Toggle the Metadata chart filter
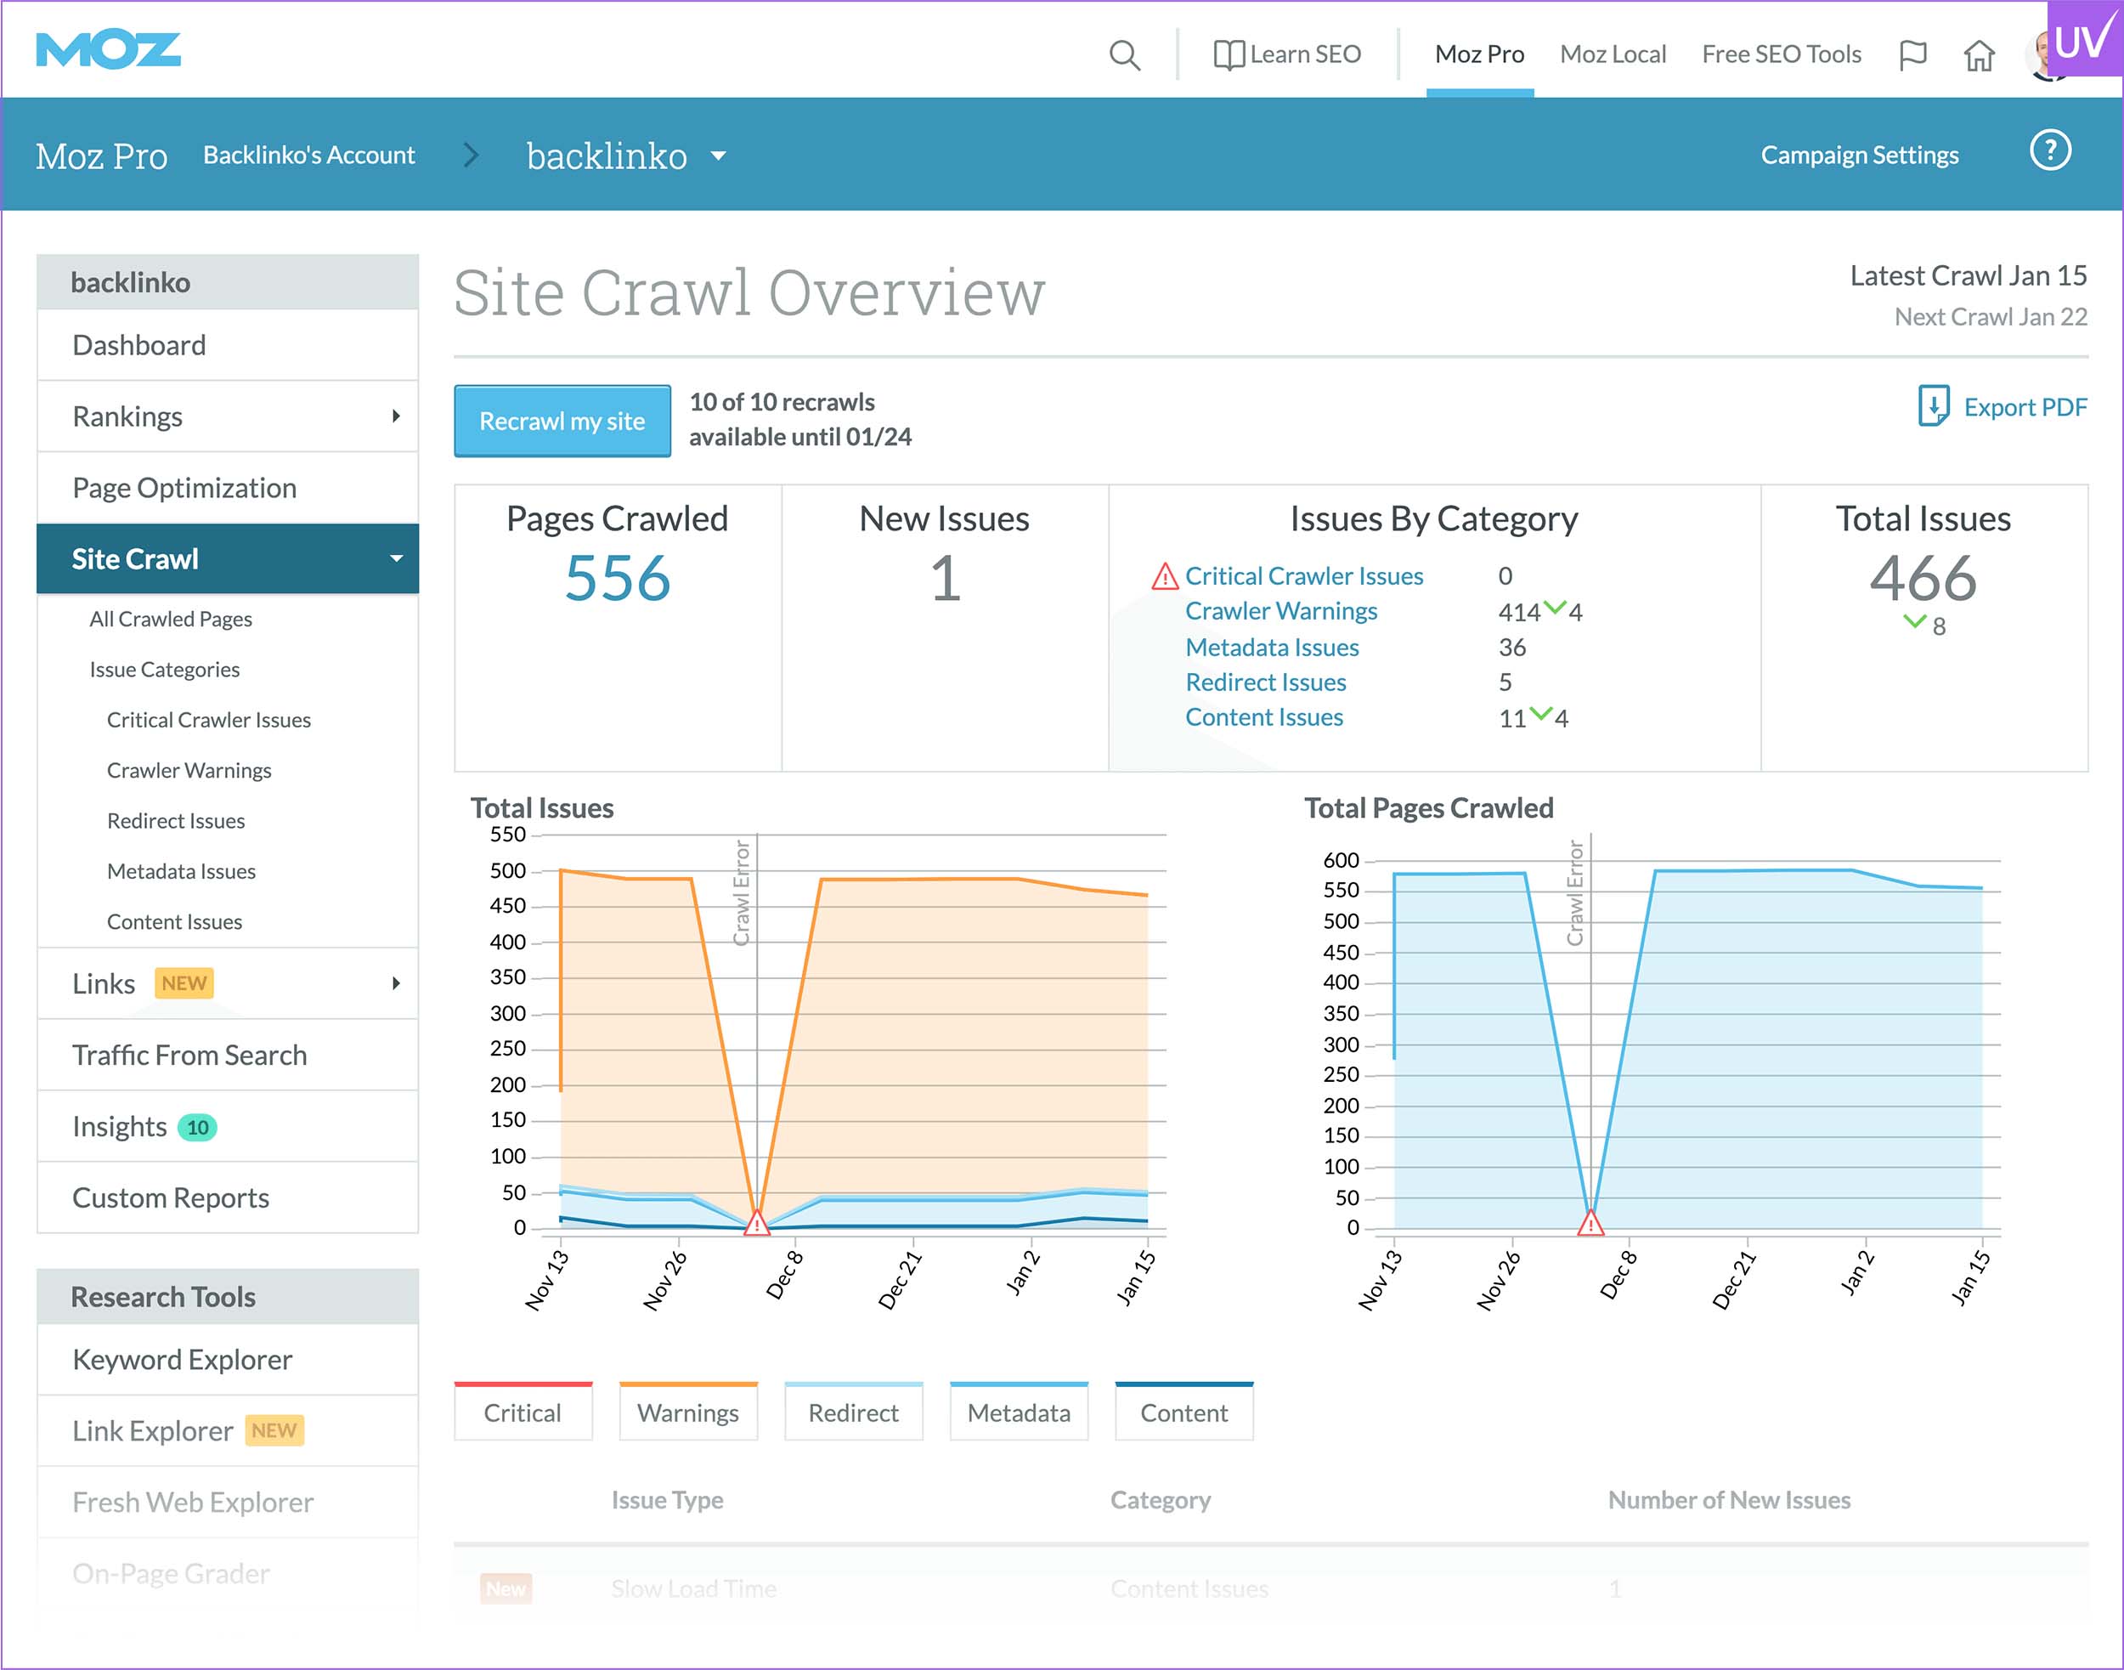This screenshot has width=2124, height=1670. tap(1019, 1412)
